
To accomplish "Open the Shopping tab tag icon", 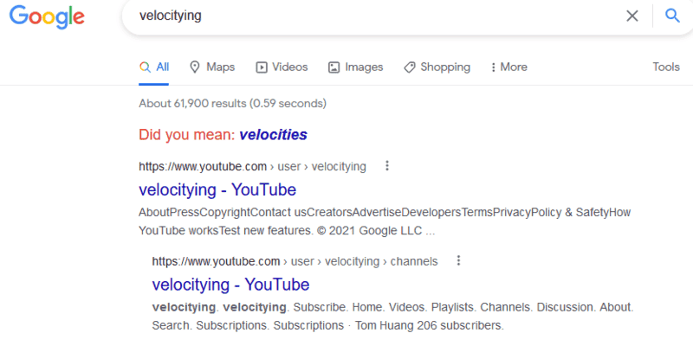I will click(410, 67).
